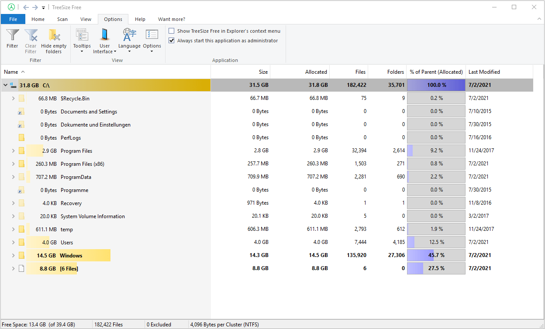Image resolution: width=545 pixels, height=329 pixels.
Task: Expand the Windows folder
Action: click(13, 256)
